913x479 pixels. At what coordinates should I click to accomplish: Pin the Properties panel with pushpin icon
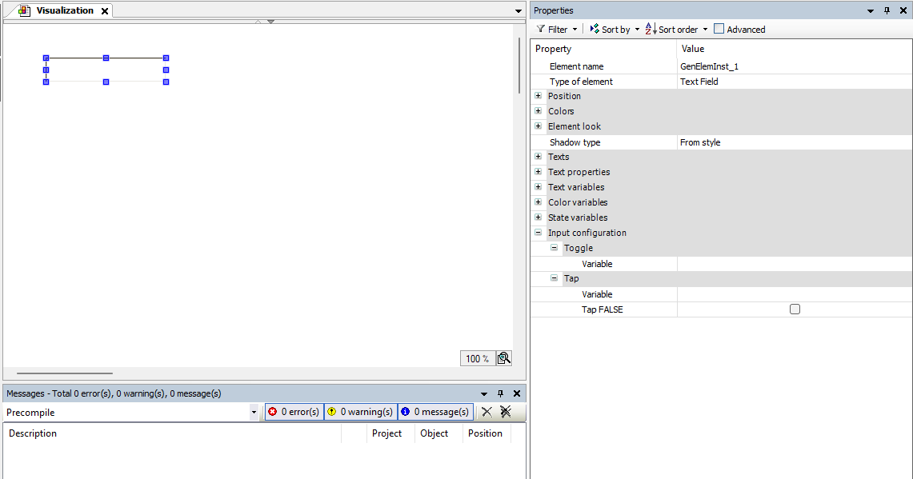[x=887, y=10]
